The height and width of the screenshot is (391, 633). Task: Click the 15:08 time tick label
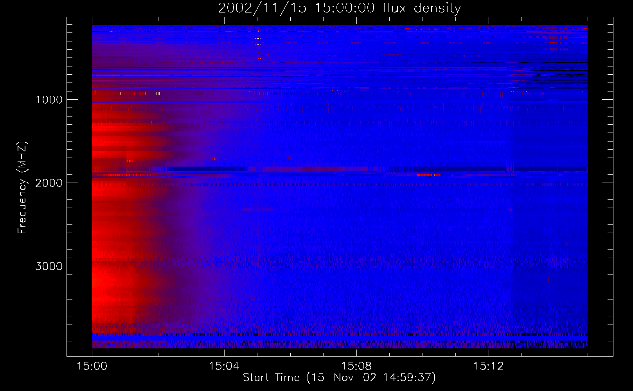pos(356,366)
